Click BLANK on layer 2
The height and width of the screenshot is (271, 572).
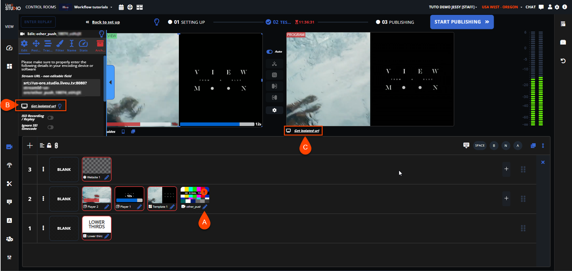(64, 199)
